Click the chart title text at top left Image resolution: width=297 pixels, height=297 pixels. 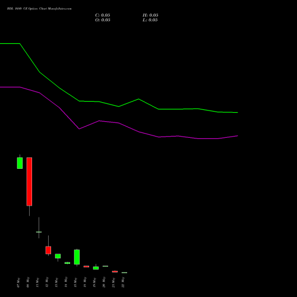pyautogui.click(x=39, y=8)
